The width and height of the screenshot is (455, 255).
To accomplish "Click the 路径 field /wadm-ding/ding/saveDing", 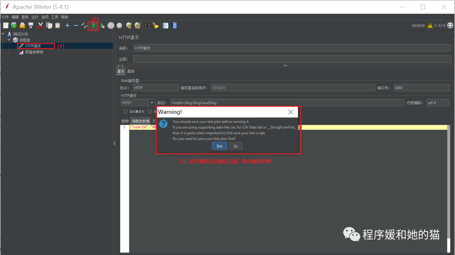I will point(287,103).
